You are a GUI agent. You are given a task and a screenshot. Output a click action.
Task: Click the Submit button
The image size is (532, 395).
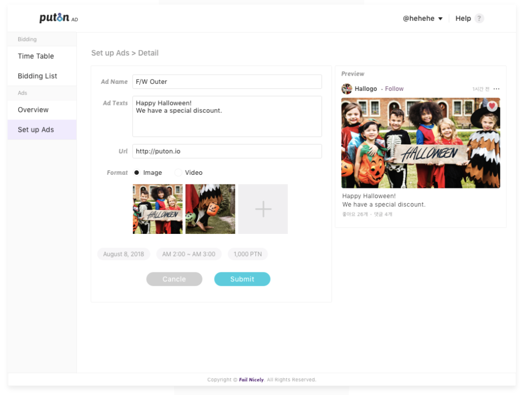tap(242, 279)
